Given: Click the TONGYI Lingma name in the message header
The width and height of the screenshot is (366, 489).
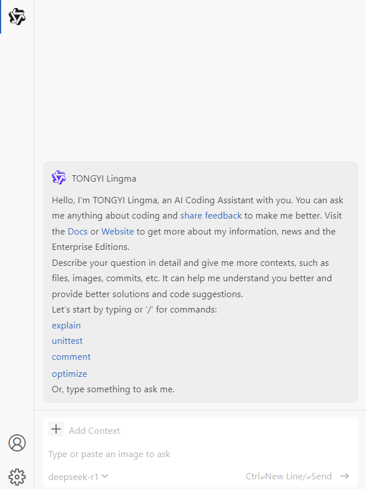Looking at the screenshot, I should tap(104, 179).
